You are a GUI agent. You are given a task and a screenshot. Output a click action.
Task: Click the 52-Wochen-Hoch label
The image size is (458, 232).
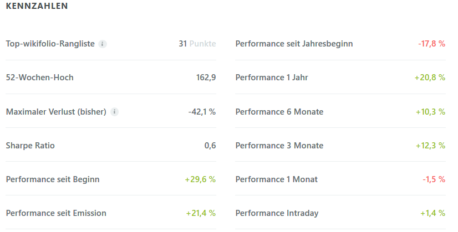pos(39,78)
